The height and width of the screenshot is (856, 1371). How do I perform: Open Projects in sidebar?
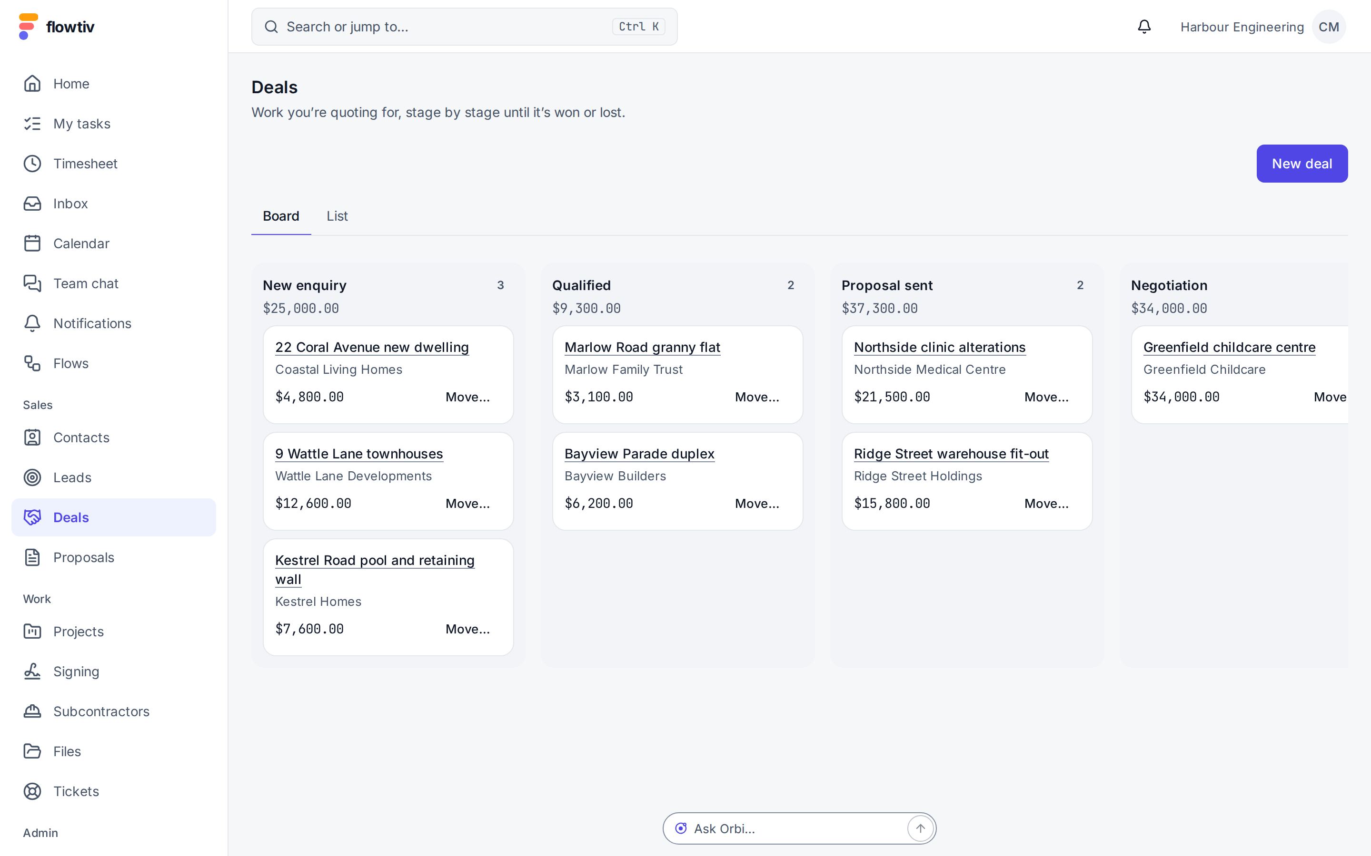click(x=113, y=631)
